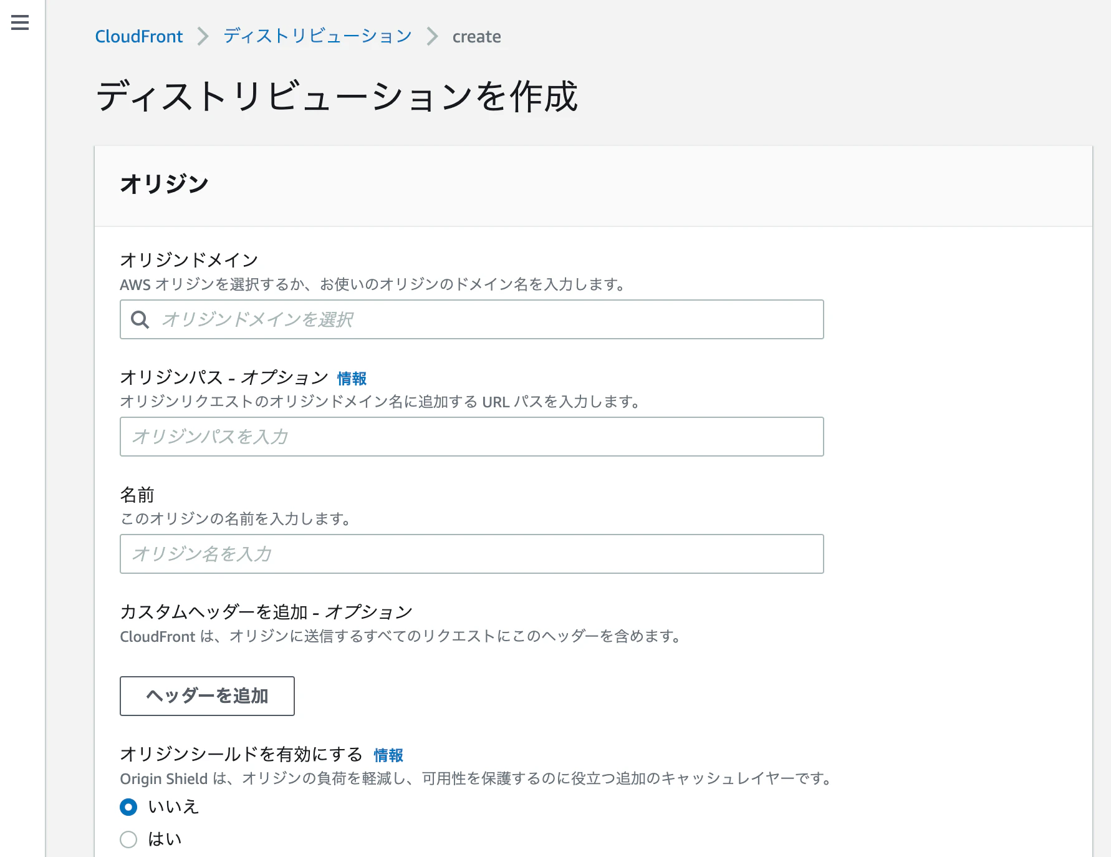Click the Origin Shield description text

pyautogui.click(x=477, y=778)
